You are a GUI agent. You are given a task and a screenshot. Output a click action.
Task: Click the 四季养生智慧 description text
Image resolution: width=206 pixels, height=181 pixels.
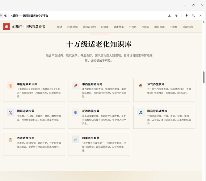point(104,147)
